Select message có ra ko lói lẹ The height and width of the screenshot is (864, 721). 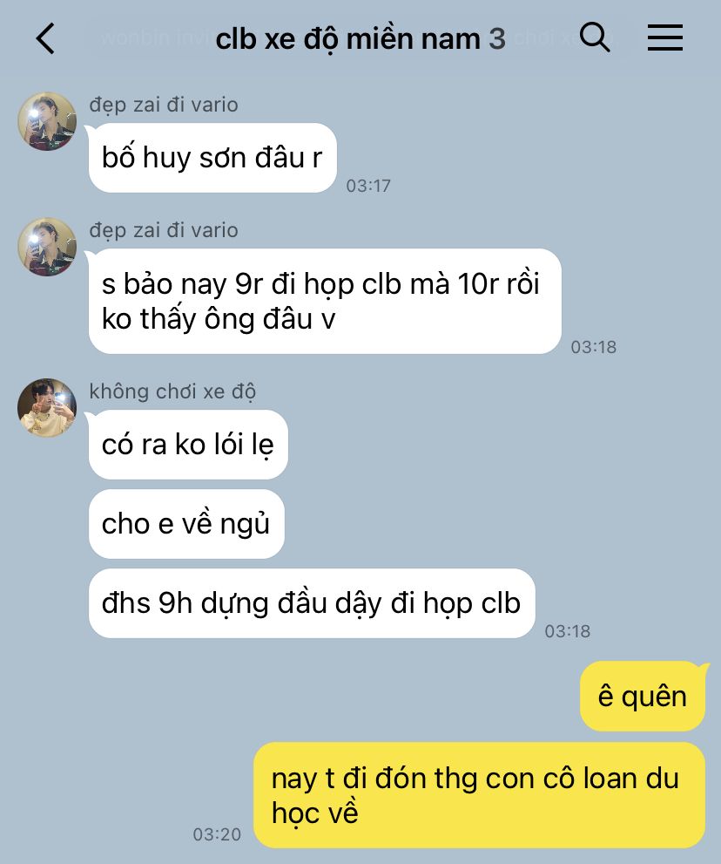point(188,445)
